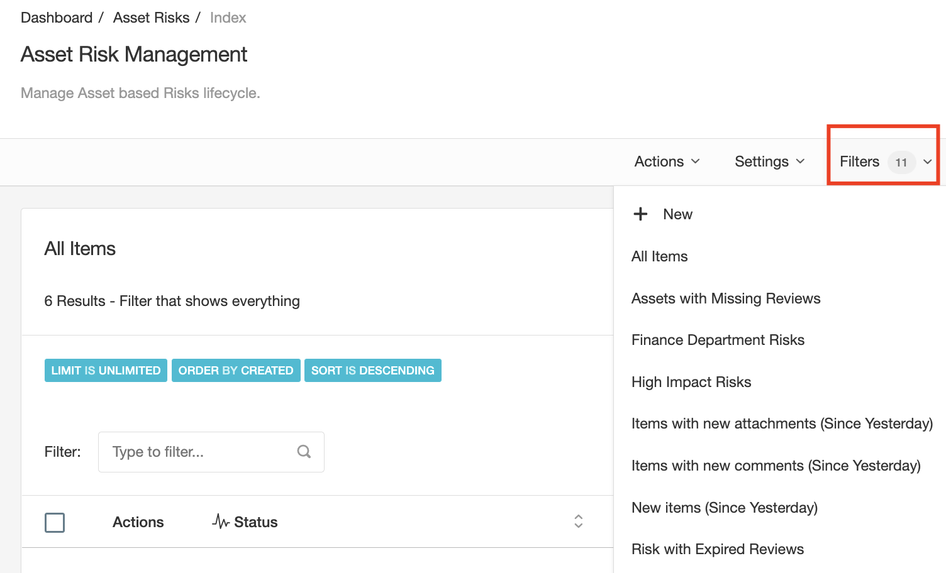Open the Asset Risks breadcrumb link
This screenshot has width=946, height=573.
tap(151, 18)
